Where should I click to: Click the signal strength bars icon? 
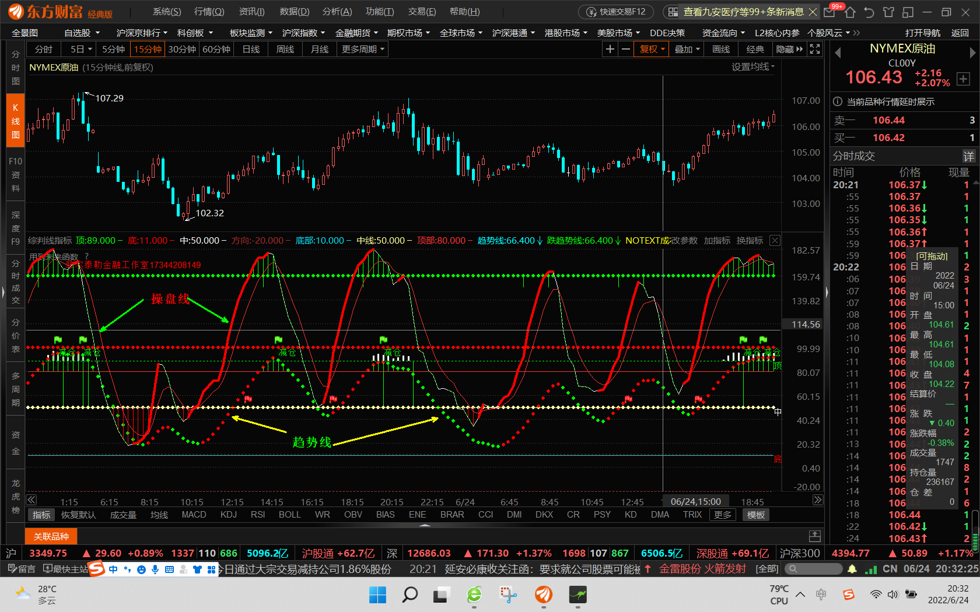pyautogui.click(x=871, y=569)
